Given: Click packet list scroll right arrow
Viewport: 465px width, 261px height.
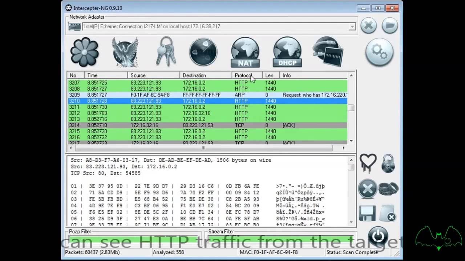Looking at the screenshot, I should [344, 148].
